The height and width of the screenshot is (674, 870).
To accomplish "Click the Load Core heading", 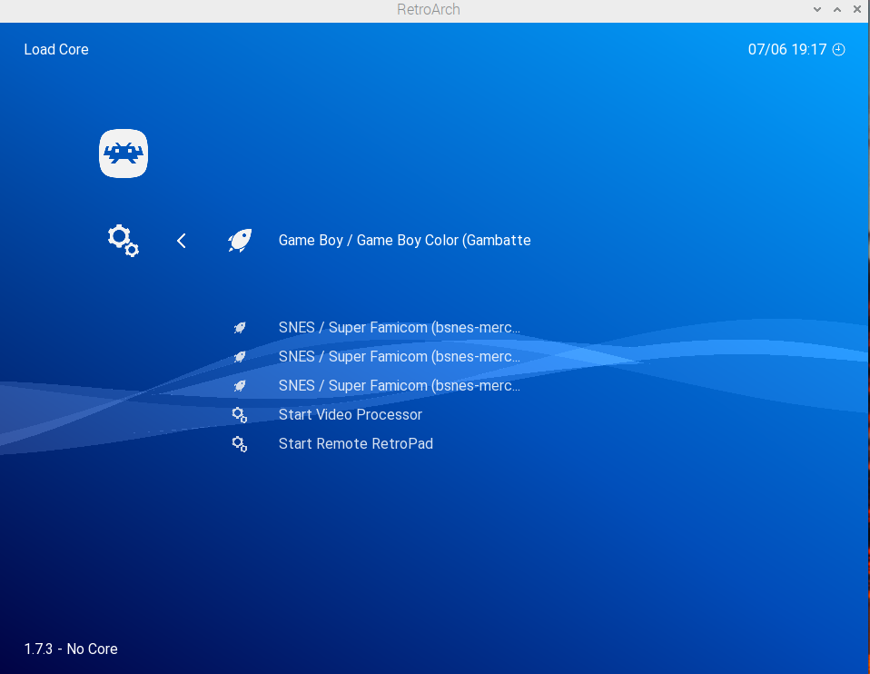I will point(56,50).
